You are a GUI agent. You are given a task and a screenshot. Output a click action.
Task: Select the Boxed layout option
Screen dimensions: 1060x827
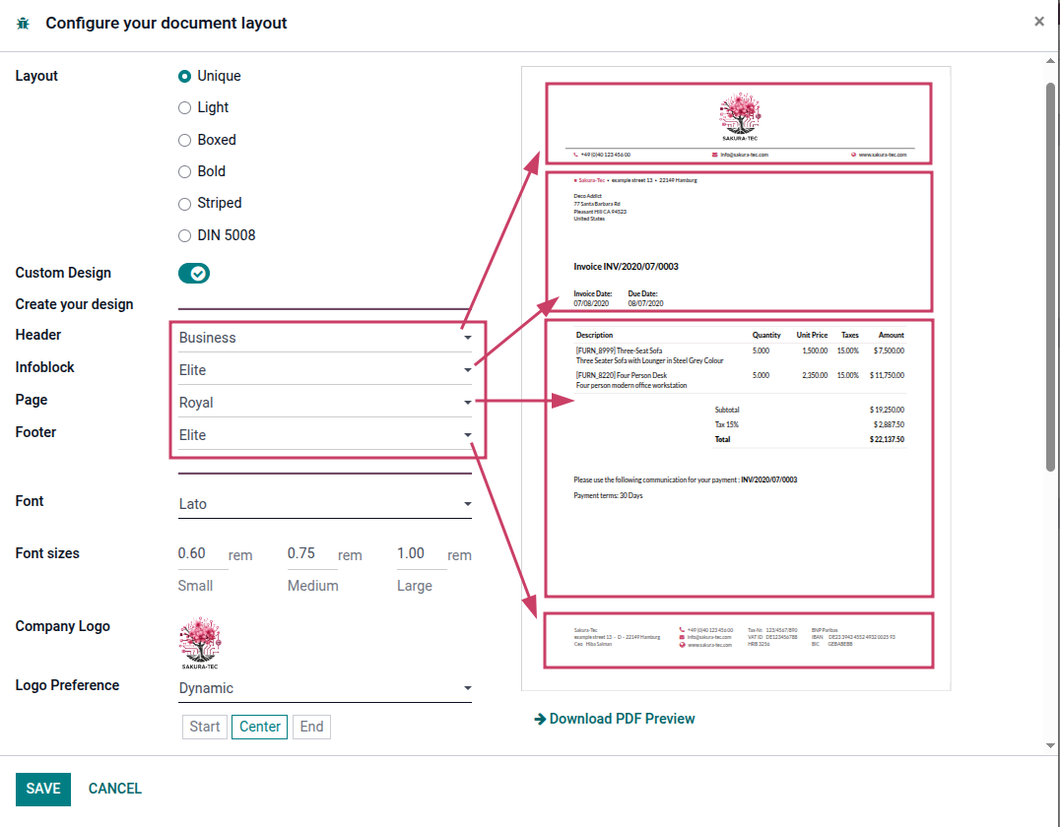pos(184,141)
